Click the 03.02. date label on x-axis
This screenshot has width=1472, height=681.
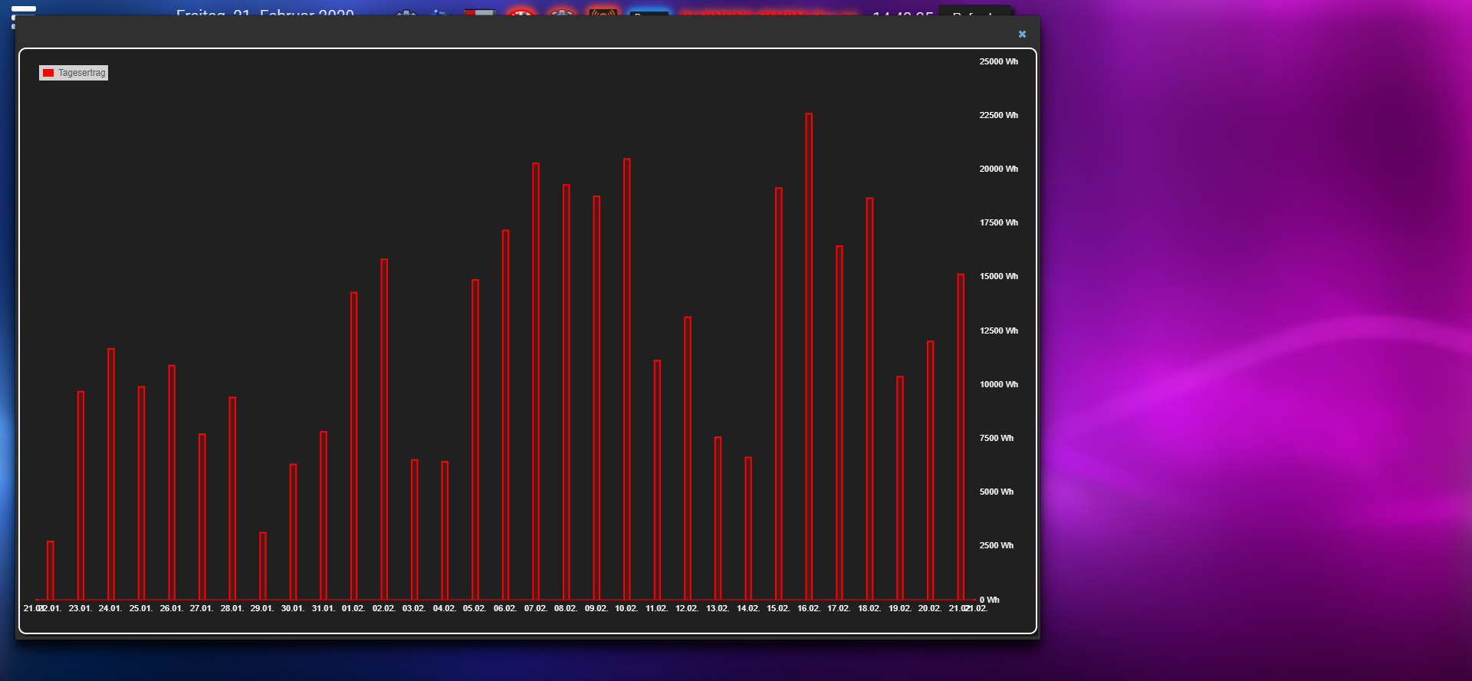(x=414, y=608)
